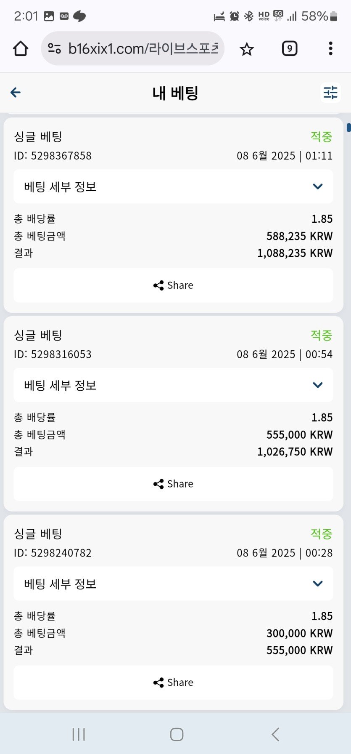Tap the browser home icon
This screenshot has width=351, height=754.
click(21, 49)
